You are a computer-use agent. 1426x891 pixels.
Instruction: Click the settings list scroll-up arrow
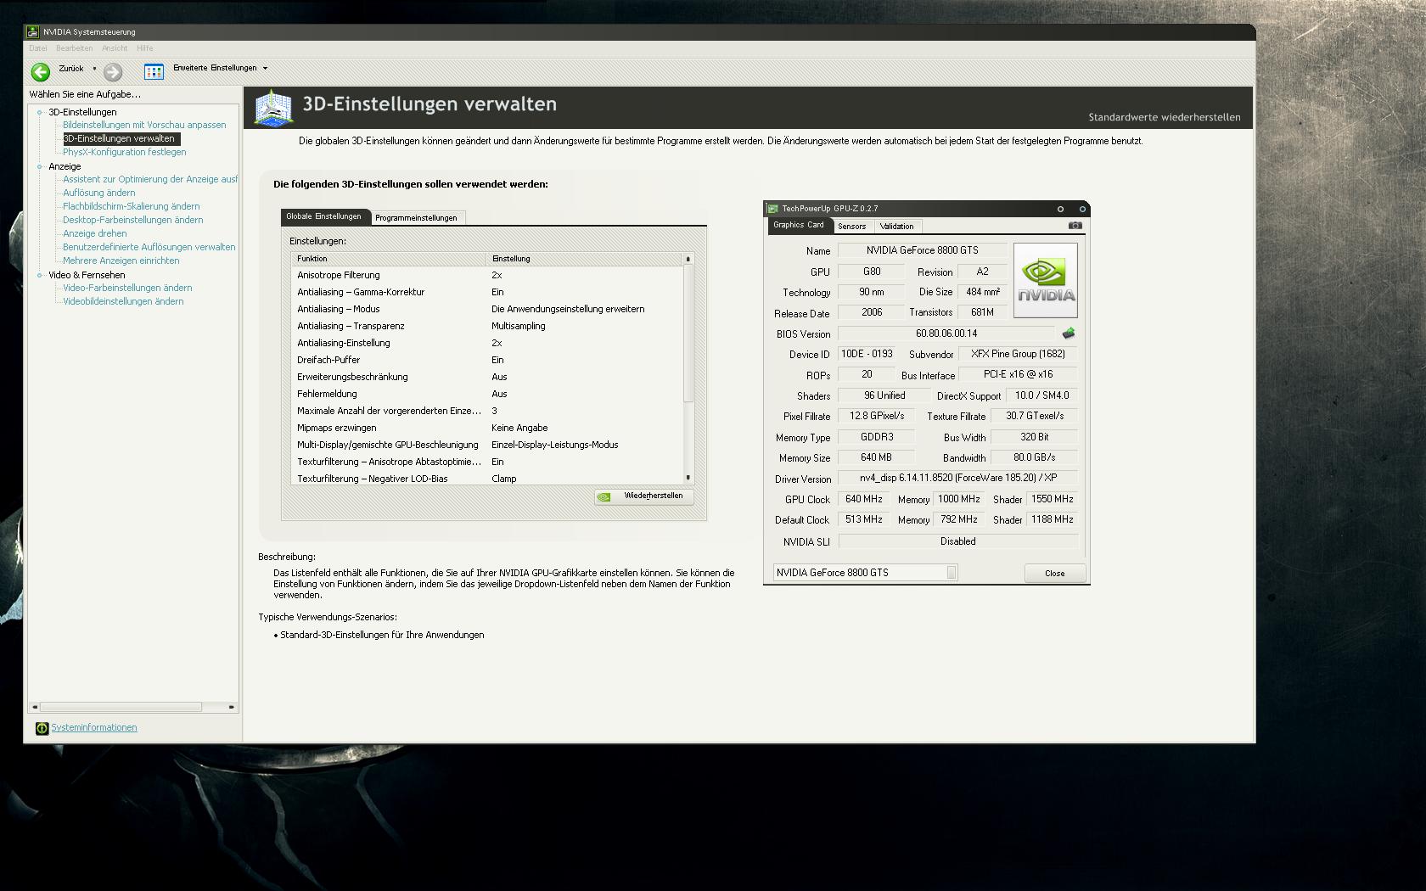pos(688,259)
